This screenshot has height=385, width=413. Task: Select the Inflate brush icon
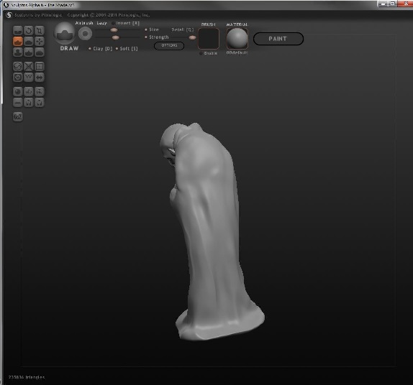[18, 52]
